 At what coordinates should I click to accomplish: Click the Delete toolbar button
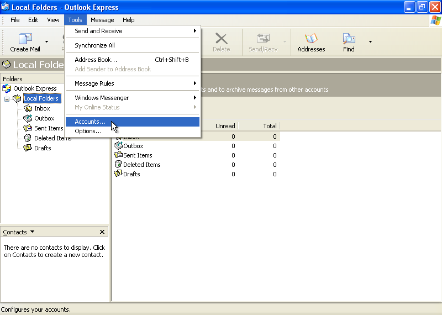(x=222, y=43)
